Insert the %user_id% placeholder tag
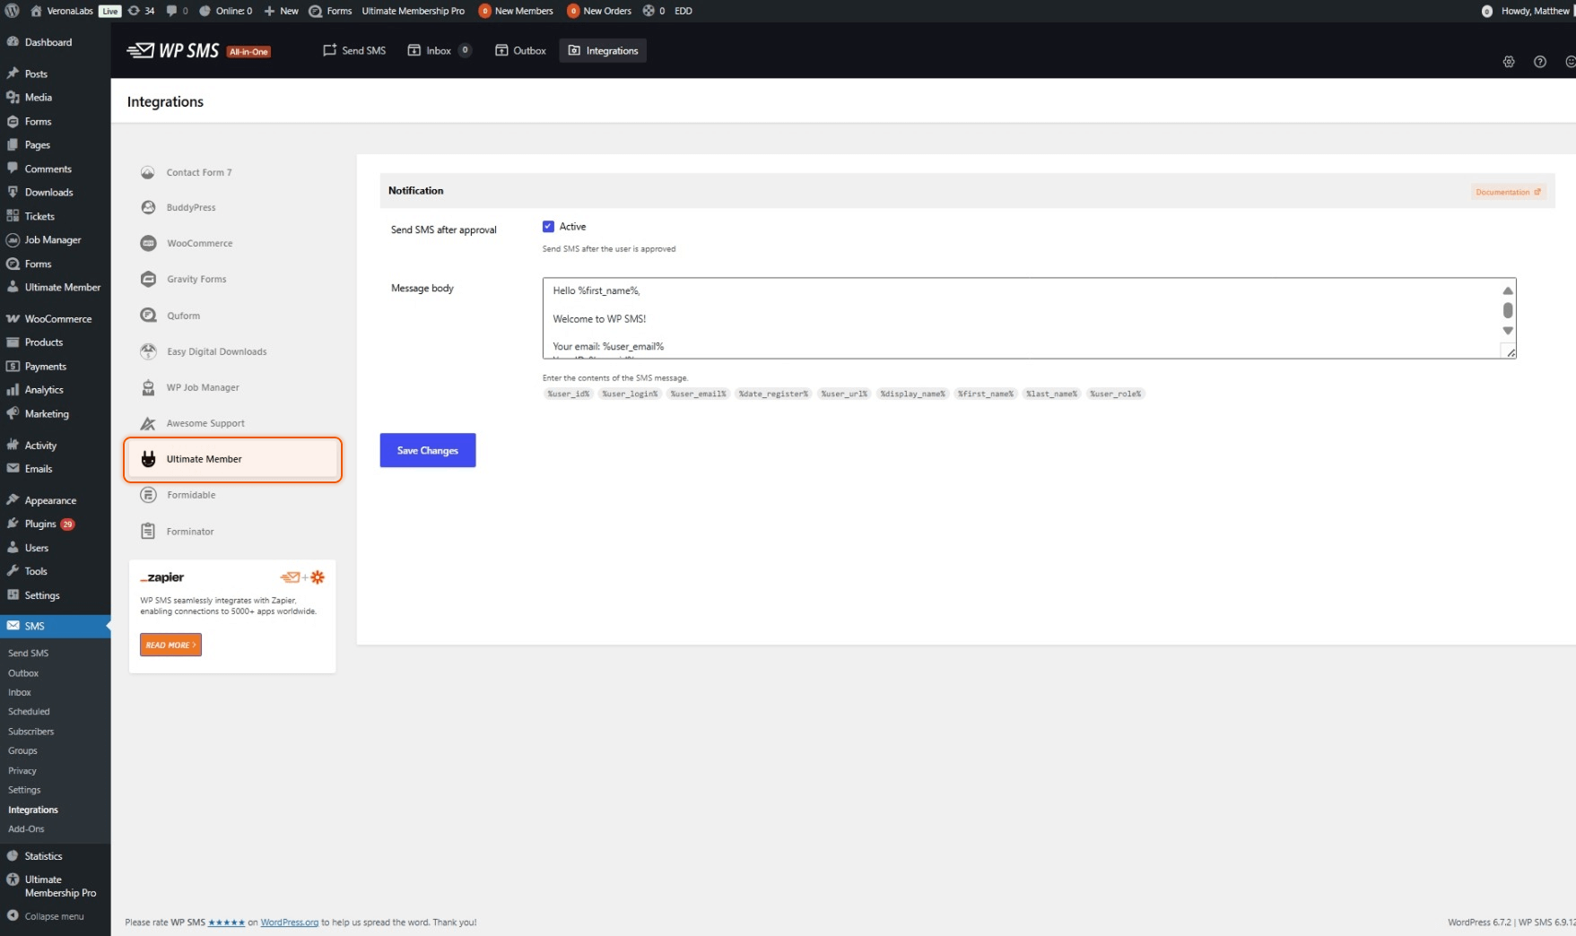This screenshot has height=936, width=1576. pyautogui.click(x=569, y=394)
